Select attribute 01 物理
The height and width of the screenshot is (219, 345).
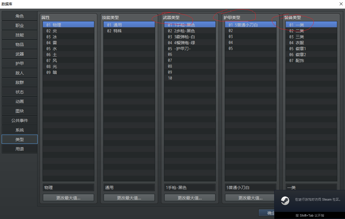click(x=68, y=25)
